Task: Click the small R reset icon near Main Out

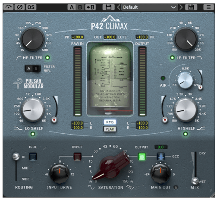Action: 176,188
